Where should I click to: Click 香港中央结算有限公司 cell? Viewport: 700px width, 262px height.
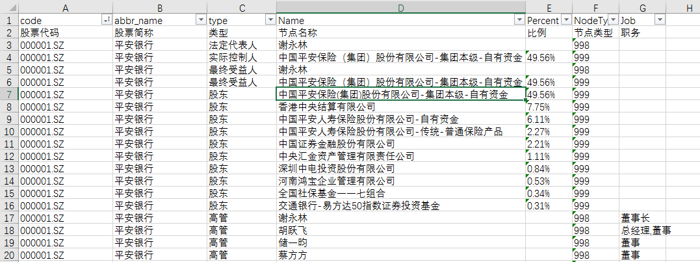(x=401, y=107)
